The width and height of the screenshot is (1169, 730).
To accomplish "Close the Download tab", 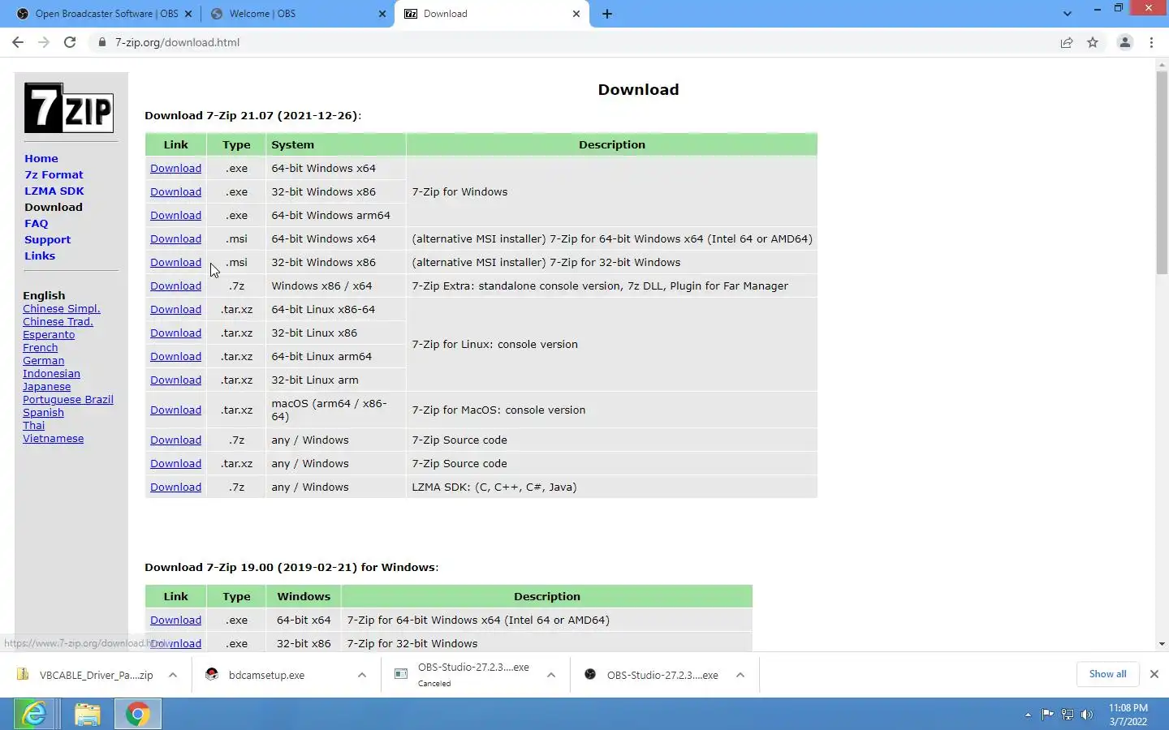I will coord(576,14).
